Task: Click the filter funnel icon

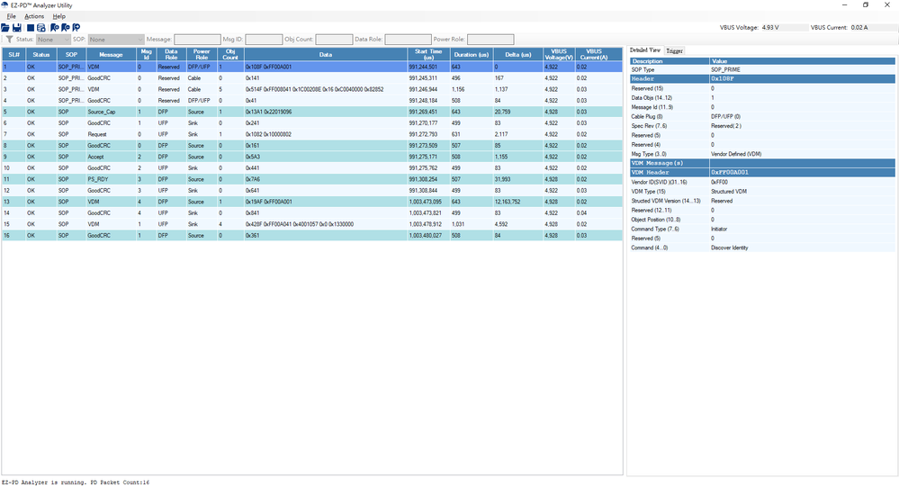Action: [9, 40]
